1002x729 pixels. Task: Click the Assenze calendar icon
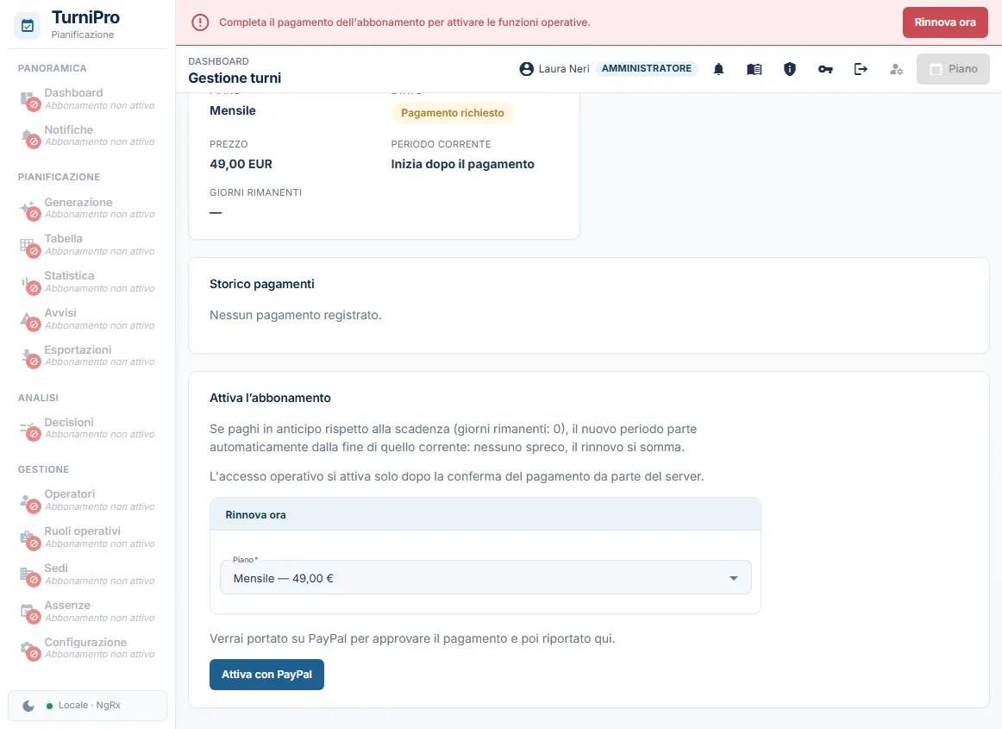(x=27, y=612)
